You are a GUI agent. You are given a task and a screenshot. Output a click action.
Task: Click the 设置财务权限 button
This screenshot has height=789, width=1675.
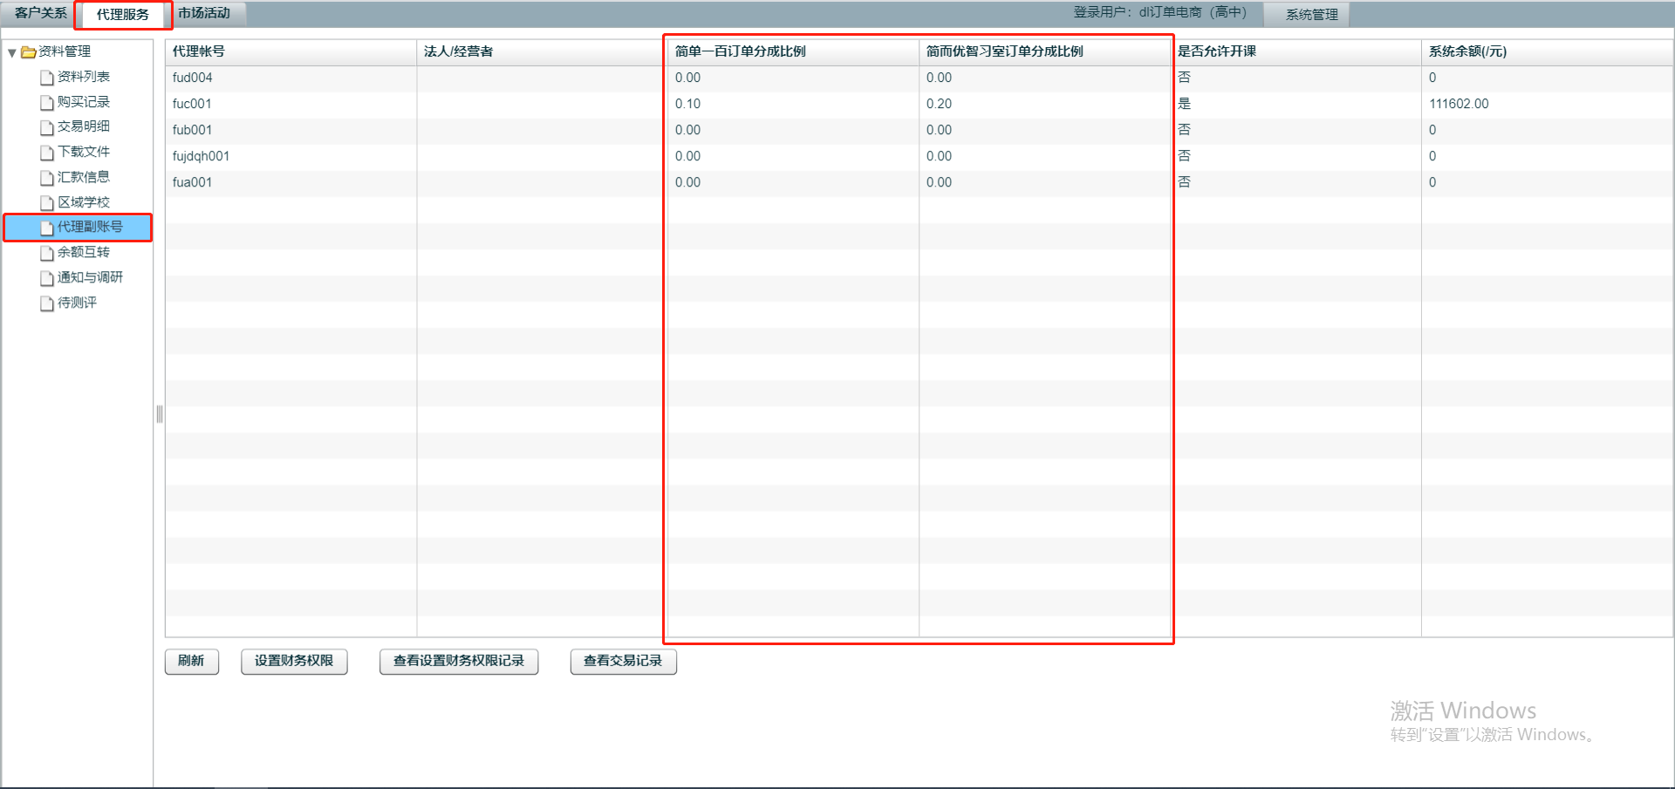pyautogui.click(x=294, y=661)
